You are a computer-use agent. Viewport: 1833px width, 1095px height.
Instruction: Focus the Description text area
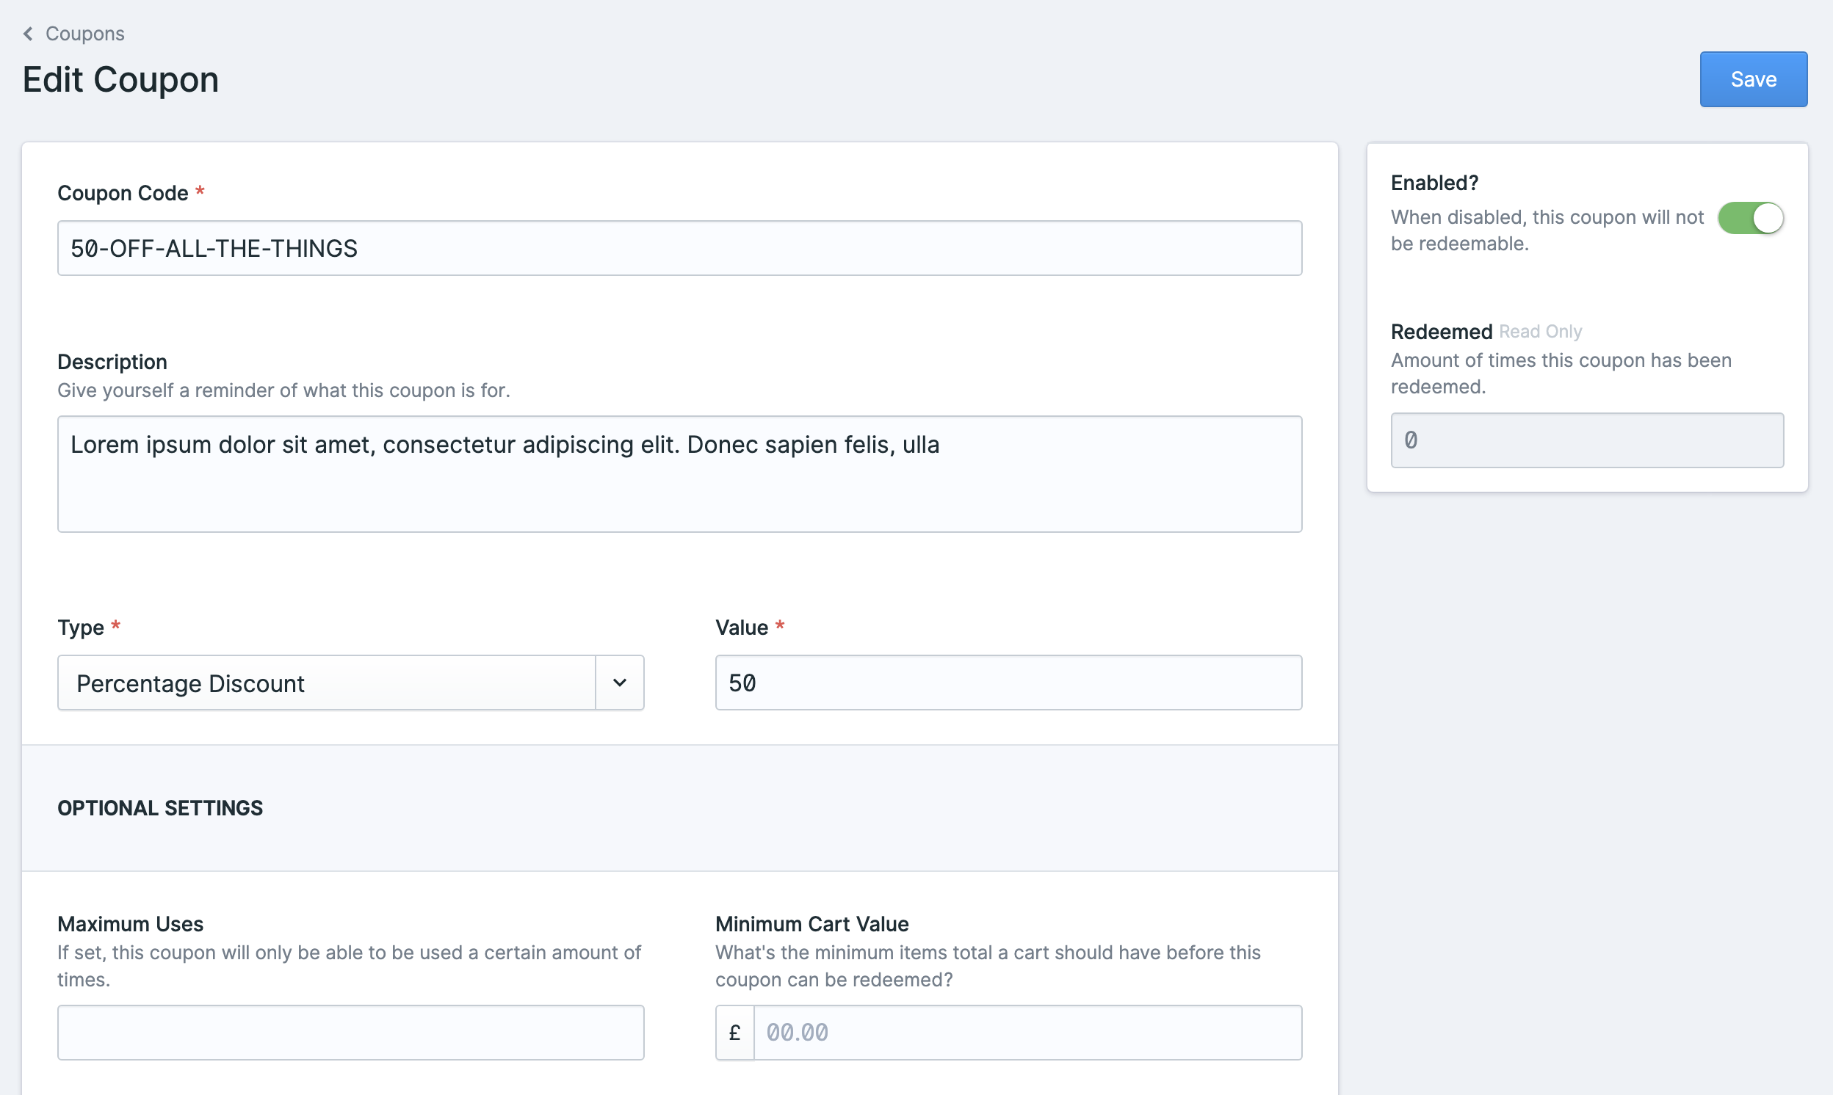pyautogui.click(x=679, y=473)
